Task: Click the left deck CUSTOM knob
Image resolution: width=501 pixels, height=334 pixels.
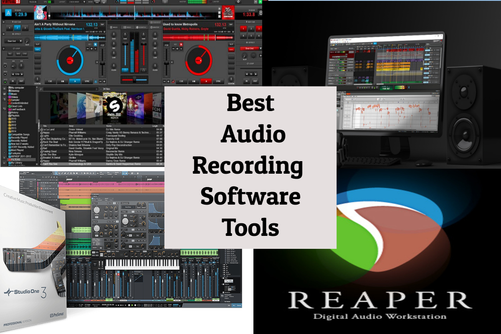Action: [x=38, y=79]
